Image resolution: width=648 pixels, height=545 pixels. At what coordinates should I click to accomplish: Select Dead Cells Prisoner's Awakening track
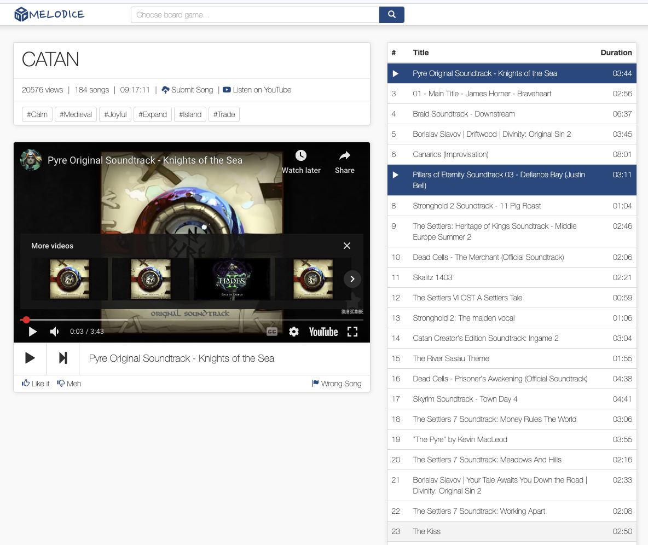[x=512, y=379]
